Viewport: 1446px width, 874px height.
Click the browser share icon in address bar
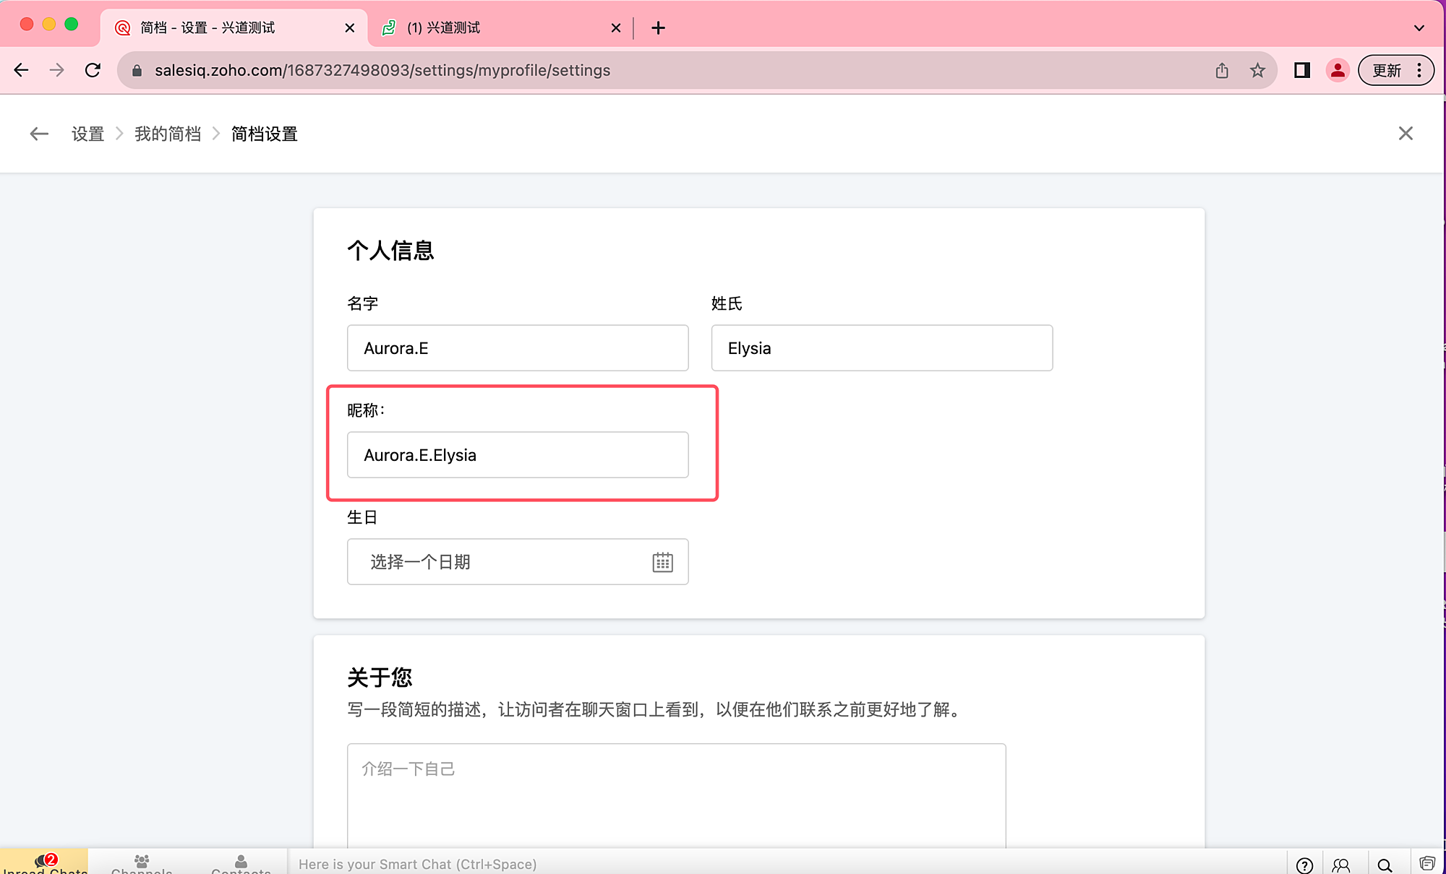[1222, 70]
